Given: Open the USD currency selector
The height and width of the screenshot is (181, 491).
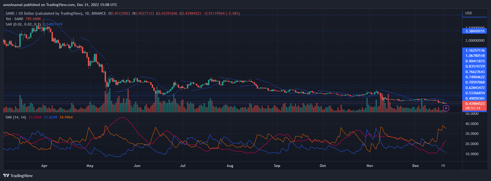Looking at the screenshot, I should [x=468, y=13].
